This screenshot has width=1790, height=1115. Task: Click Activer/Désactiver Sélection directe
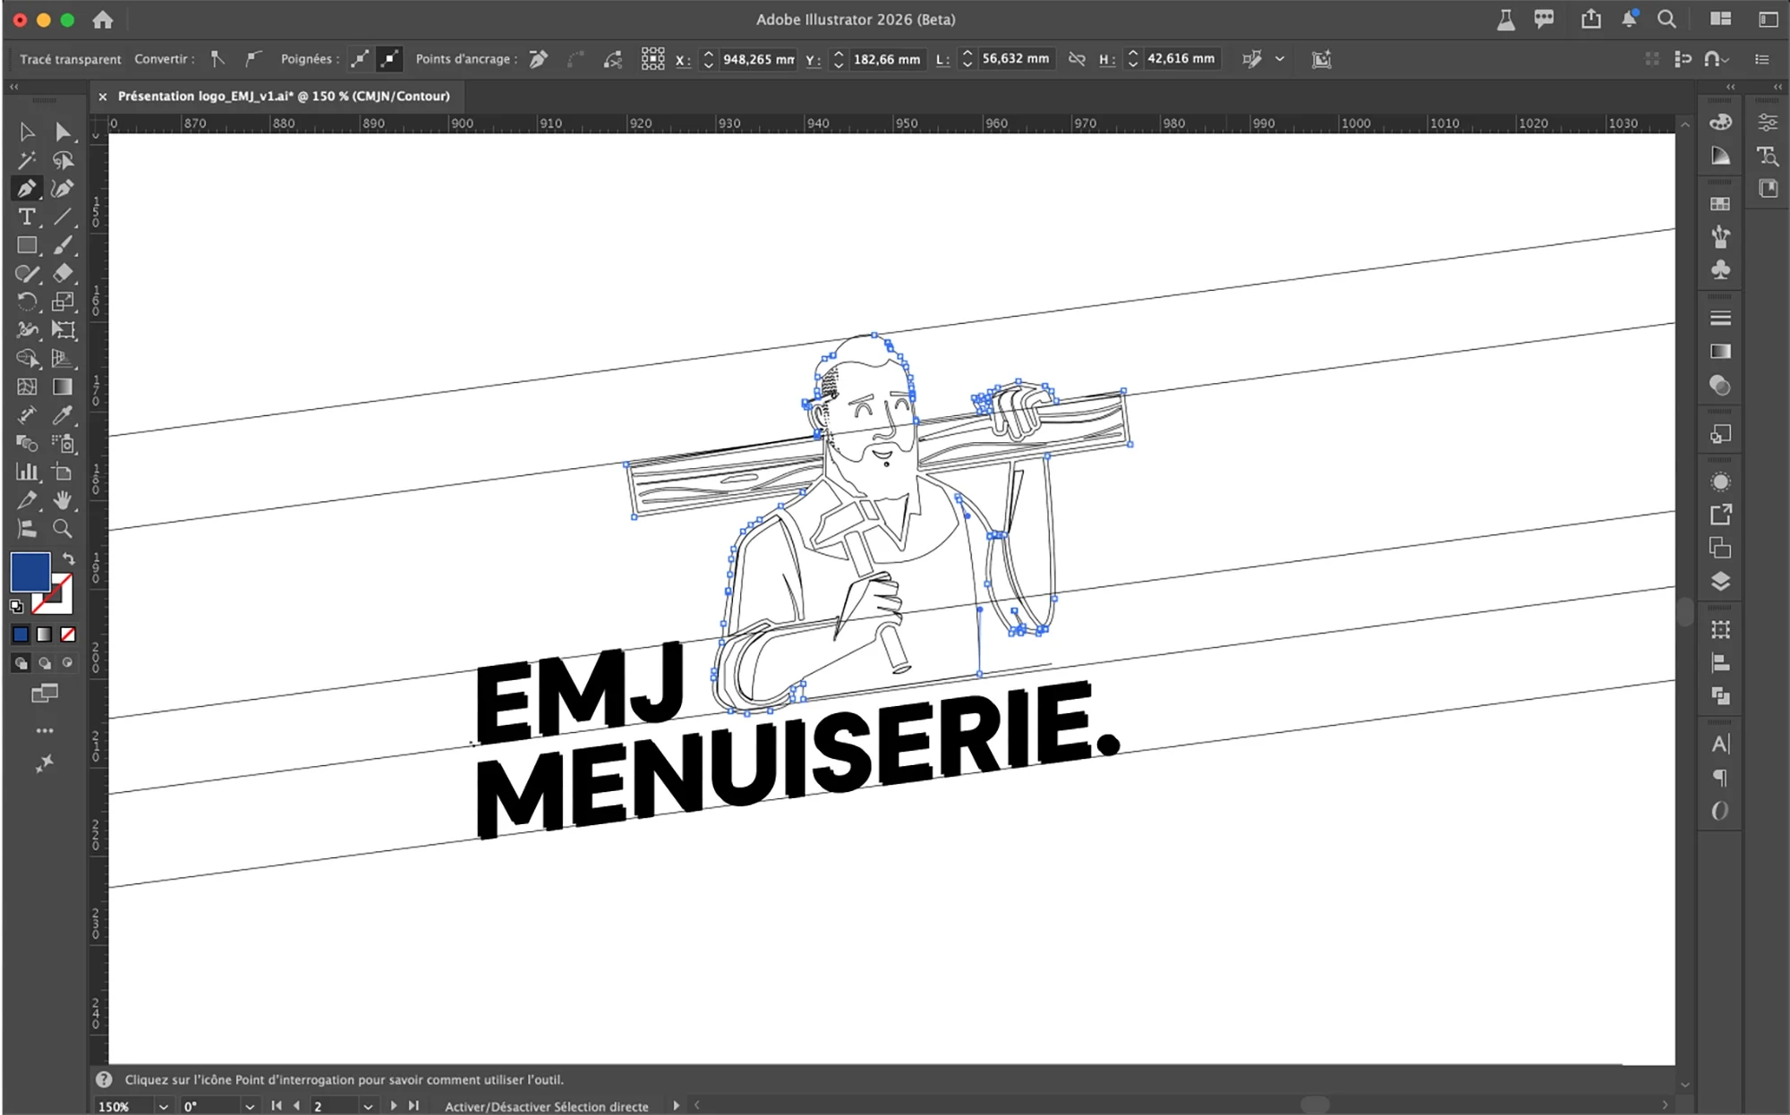tap(546, 1107)
